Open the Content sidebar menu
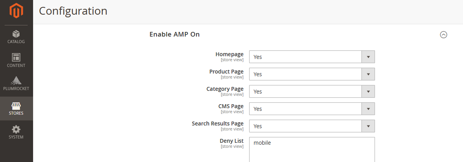This screenshot has width=463, height=162. click(16, 60)
